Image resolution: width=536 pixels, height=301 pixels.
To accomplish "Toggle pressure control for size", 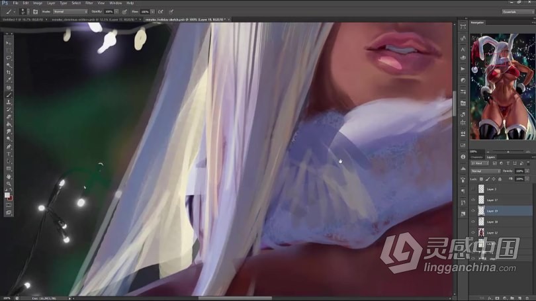I will [x=171, y=12].
